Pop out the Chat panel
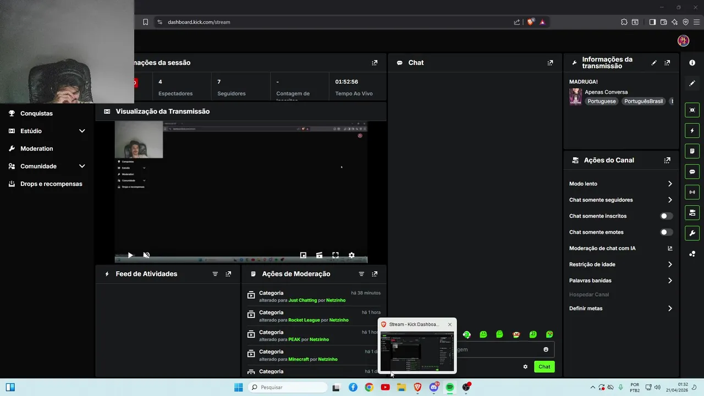Screen dimensions: 704x396 coord(550,63)
